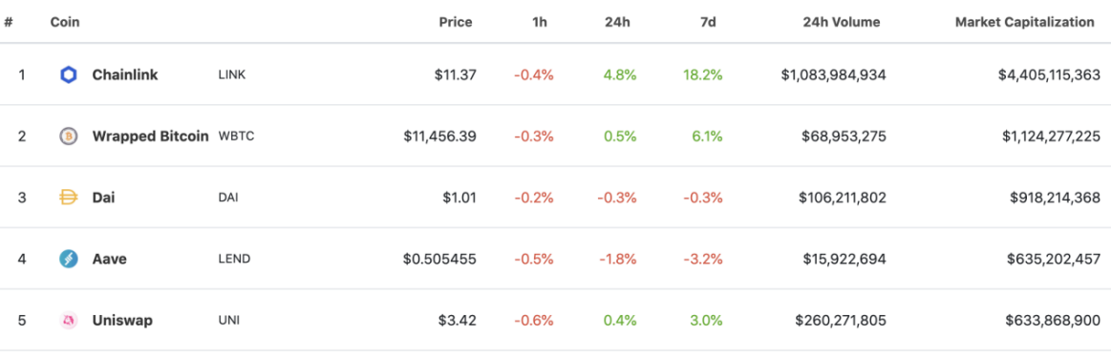Click the Dai coin name
The image size is (1111, 357).
click(103, 198)
